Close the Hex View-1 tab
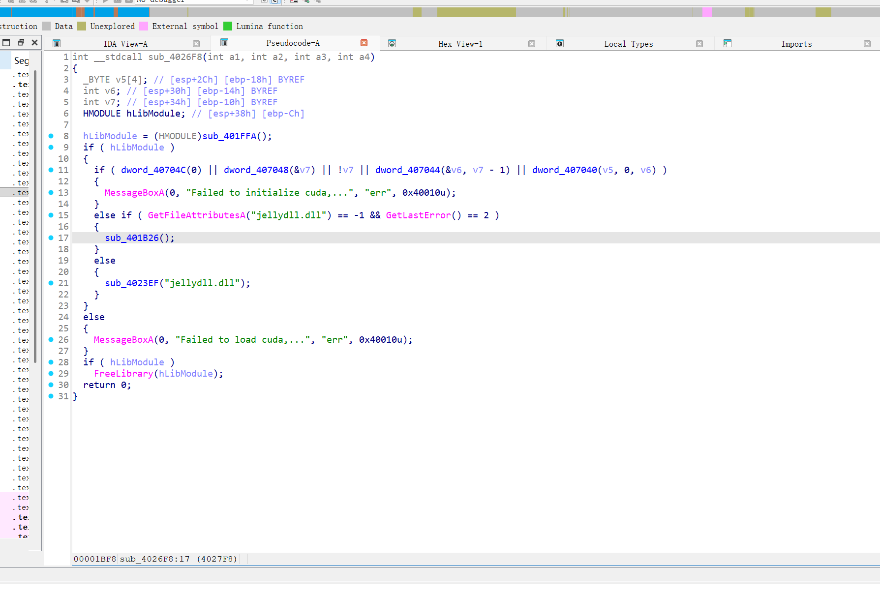 532,44
